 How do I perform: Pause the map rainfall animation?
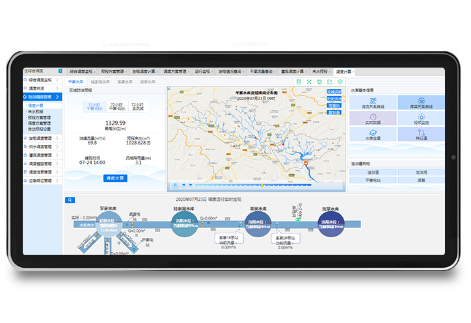(x=175, y=185)
